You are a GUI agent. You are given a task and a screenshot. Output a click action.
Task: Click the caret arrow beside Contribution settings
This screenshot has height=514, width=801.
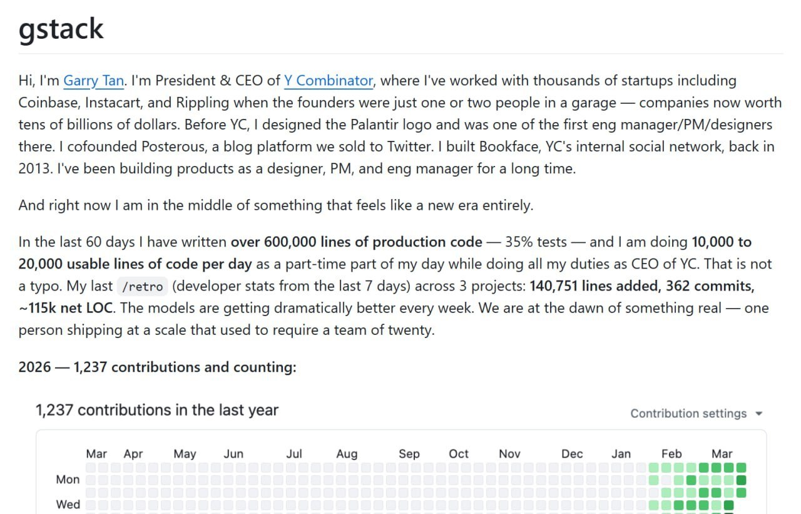tap(759, 414)
